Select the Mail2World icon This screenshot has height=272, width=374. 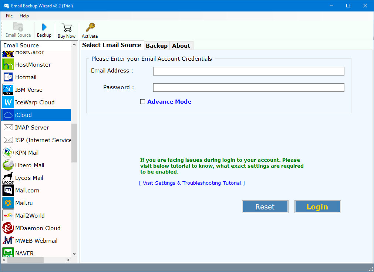point(8,215)
